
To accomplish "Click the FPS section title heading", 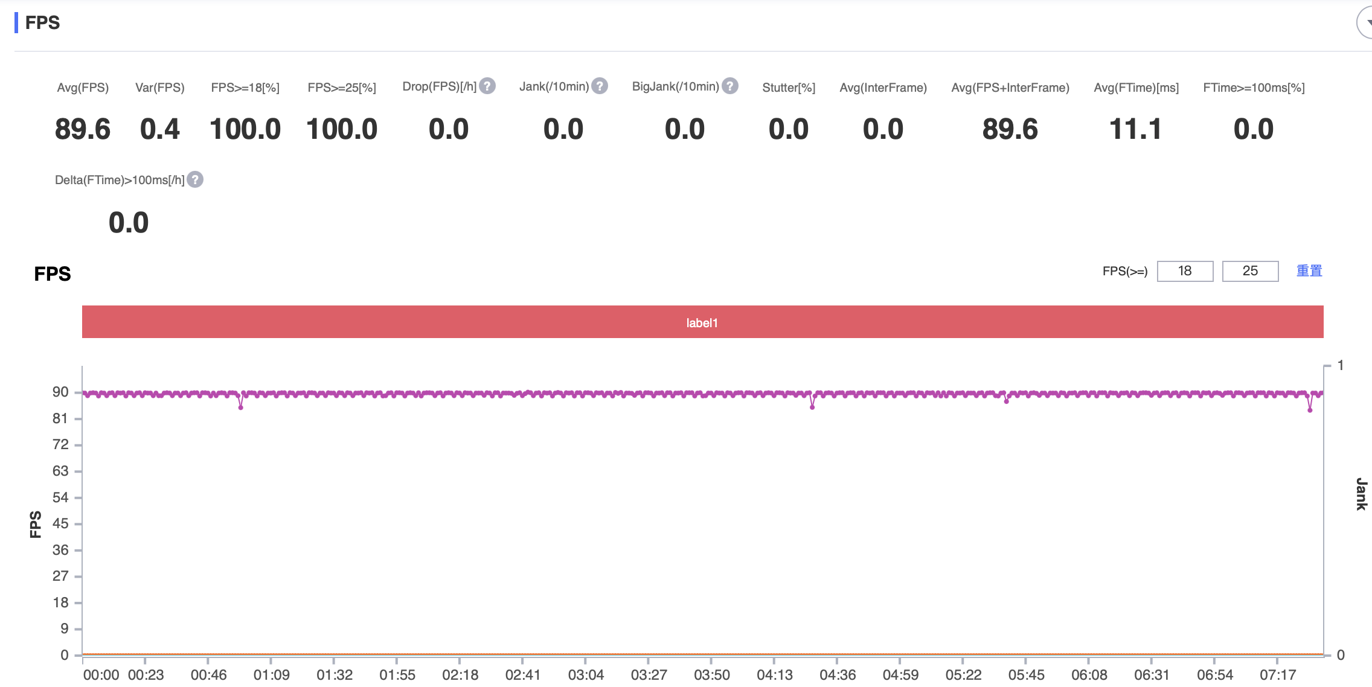I will coord(42,23).
